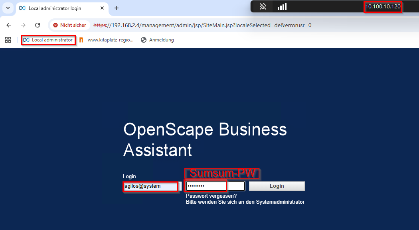Open the www.kitaplatz-regio bookmark
Screen dimensions: 419x230
107,40
